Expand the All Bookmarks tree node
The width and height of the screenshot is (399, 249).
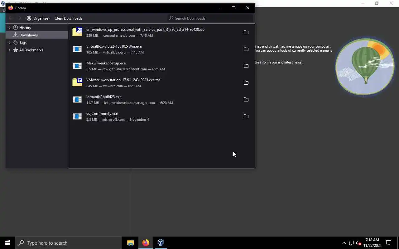[9, 50]
